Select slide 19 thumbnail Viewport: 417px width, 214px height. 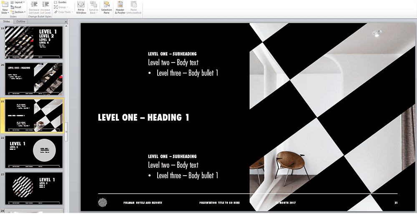[x=34, y=42]
